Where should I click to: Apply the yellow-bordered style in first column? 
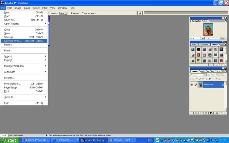[x=193, y=61]
